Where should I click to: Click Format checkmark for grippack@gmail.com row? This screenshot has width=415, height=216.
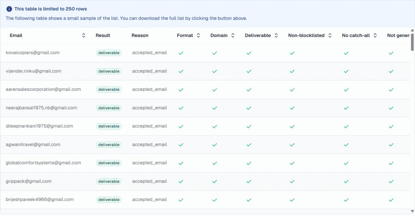coord(181,181)
